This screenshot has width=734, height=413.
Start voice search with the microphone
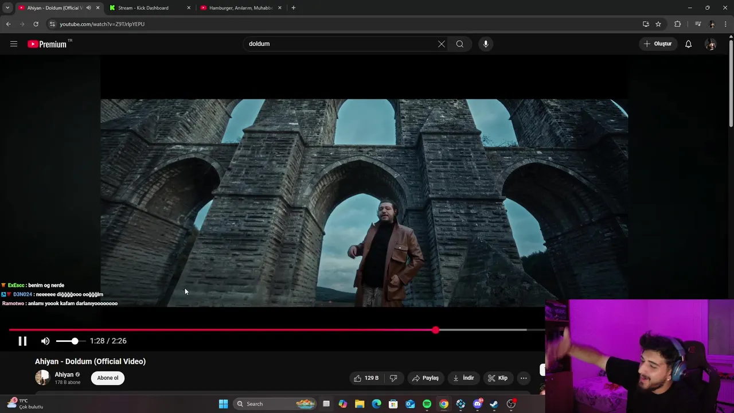486,44
